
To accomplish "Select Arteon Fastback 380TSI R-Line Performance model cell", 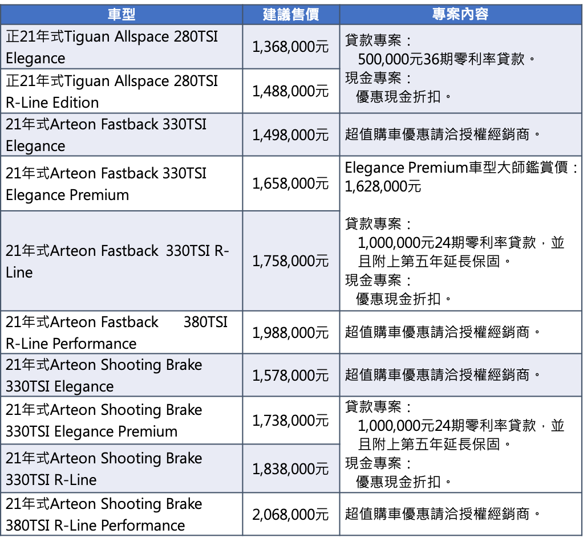I will point(122,332).
